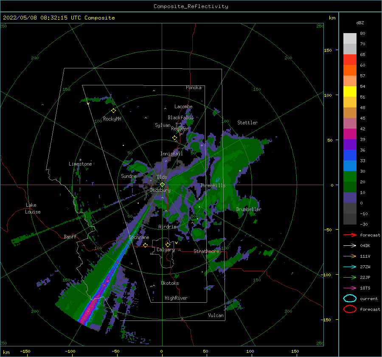Click the HighRiver label

(176, 298)
